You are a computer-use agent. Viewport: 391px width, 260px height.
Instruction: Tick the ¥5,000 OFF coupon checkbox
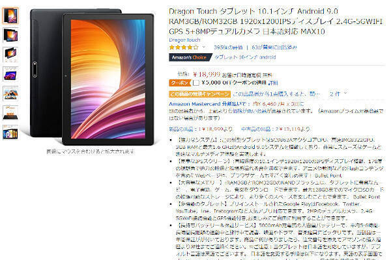196,83
